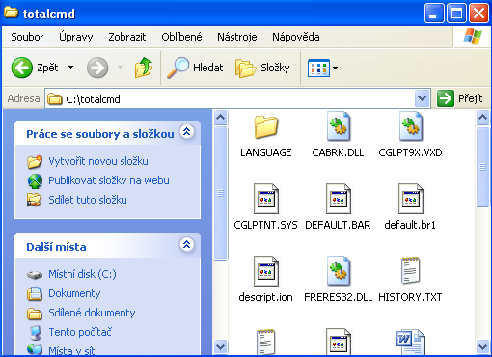Click the computer icon beside Tento počítač
Viewport: 492px width, 357px height.
35,333
